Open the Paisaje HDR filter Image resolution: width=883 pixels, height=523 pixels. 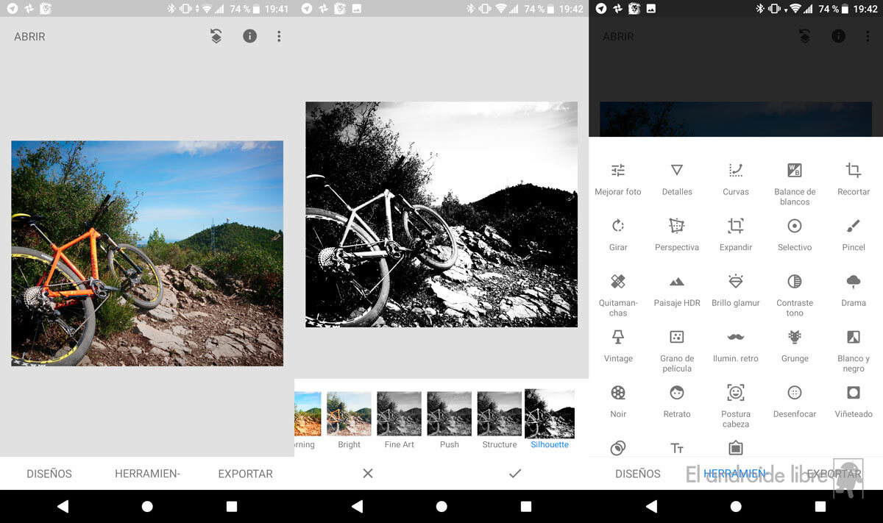pos(677,282)
